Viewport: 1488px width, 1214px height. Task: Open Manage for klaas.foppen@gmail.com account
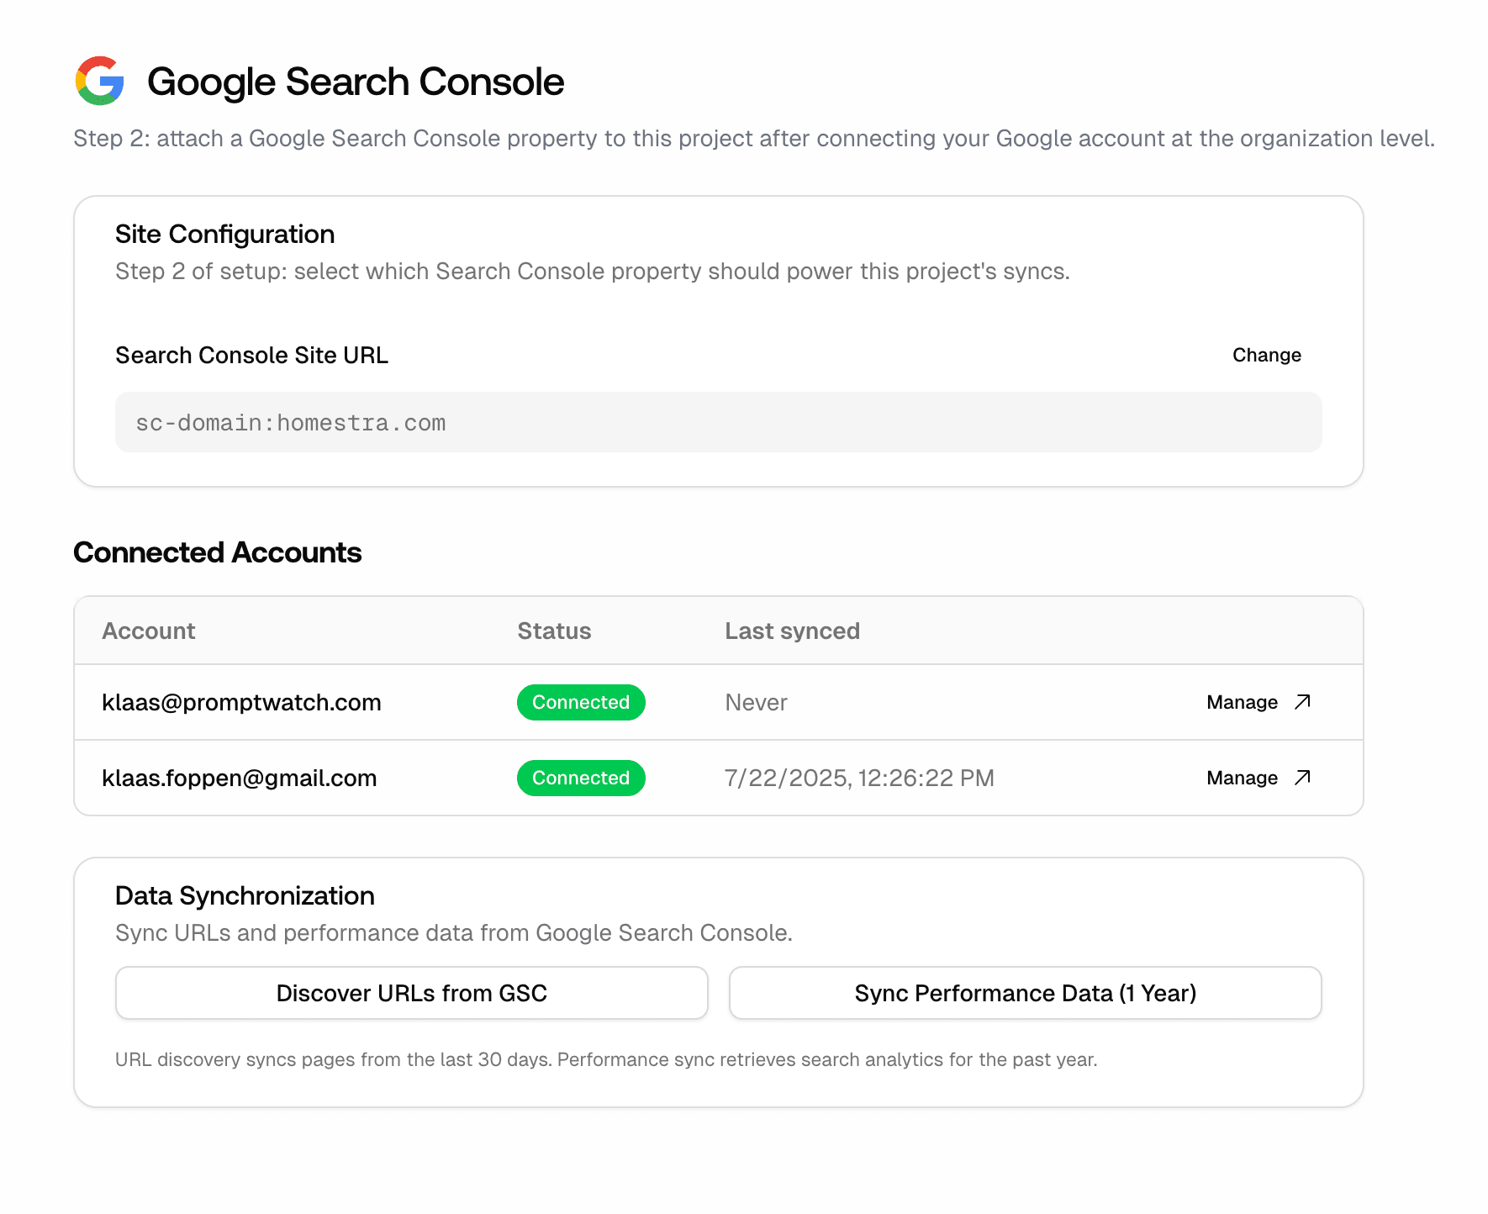(x=1242, y=778)
